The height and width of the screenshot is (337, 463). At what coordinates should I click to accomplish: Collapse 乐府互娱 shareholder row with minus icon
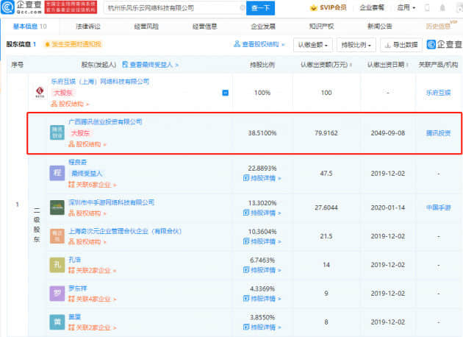(226, 93)
